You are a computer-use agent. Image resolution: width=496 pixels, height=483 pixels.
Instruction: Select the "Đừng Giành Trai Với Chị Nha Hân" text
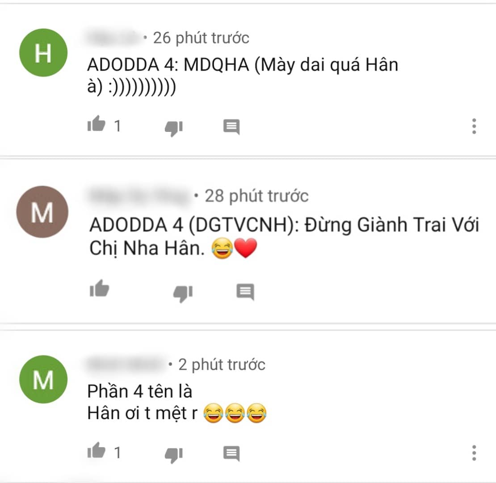pyautogui.click(x=284, y=237)
